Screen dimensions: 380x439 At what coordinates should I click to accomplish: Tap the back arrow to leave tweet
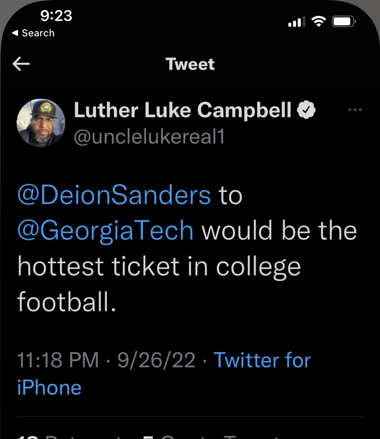click(x=21, y=64)
